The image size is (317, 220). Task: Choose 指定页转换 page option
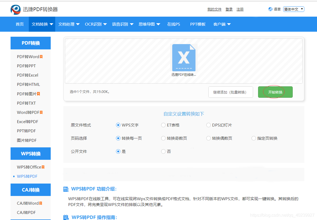tap(254, 138)
